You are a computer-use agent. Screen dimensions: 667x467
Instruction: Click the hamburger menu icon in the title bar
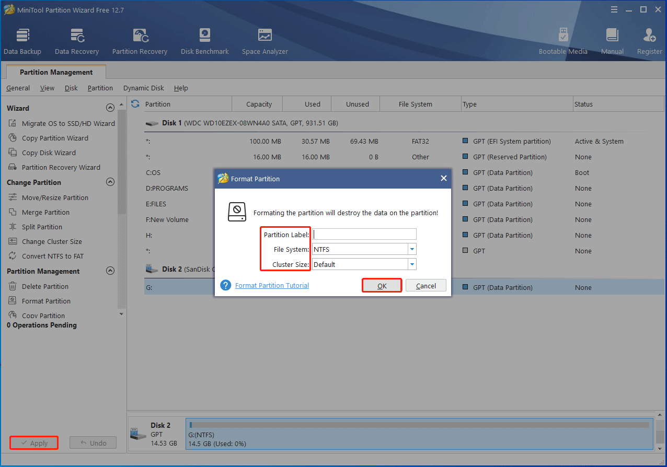[x=614, y=10]
